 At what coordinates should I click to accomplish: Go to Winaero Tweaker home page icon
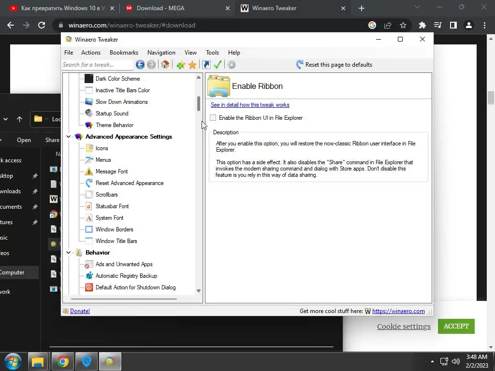coord(165,65)
